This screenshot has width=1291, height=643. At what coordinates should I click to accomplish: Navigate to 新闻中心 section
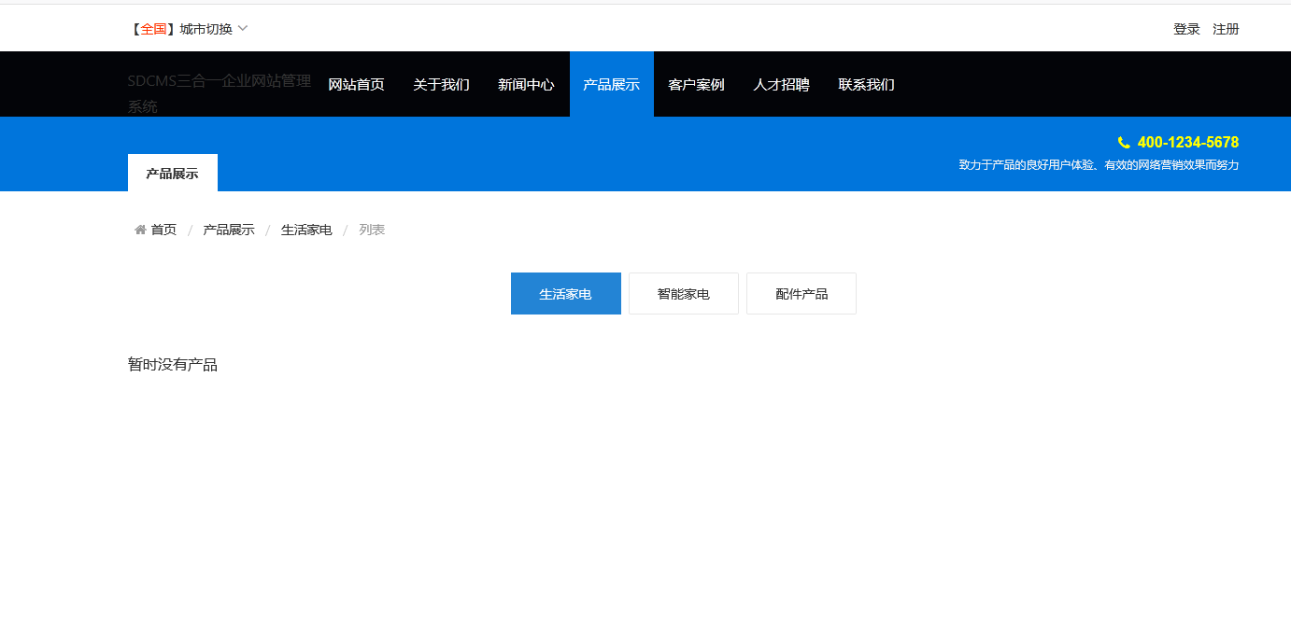pos(526,84)
